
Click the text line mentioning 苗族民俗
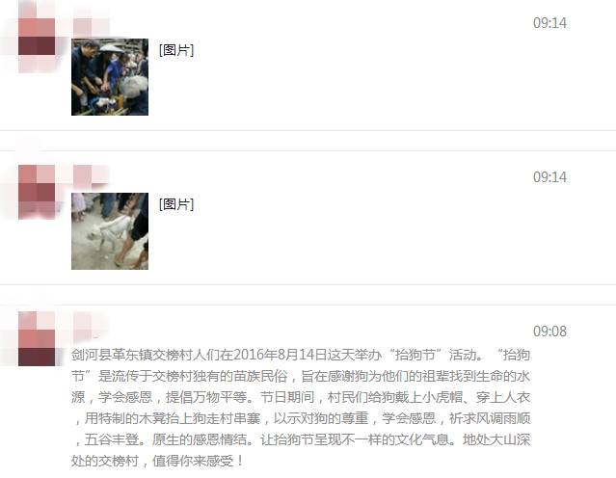tap(301, 376)
